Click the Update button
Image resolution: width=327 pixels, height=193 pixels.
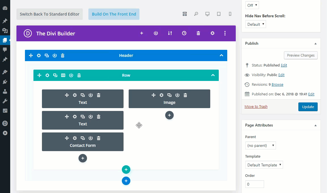308,107
